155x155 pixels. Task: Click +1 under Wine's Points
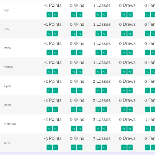click(55, 53)
